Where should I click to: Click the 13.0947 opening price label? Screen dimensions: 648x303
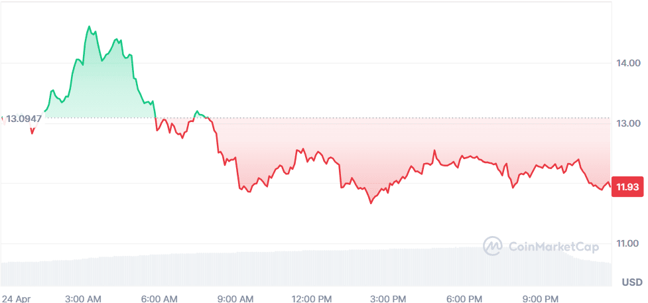click(x=24, y=119)
